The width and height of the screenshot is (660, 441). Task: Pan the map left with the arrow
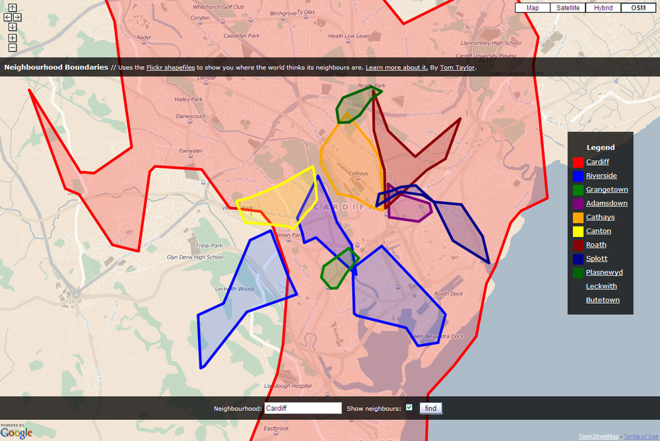(x=8, y=17)
